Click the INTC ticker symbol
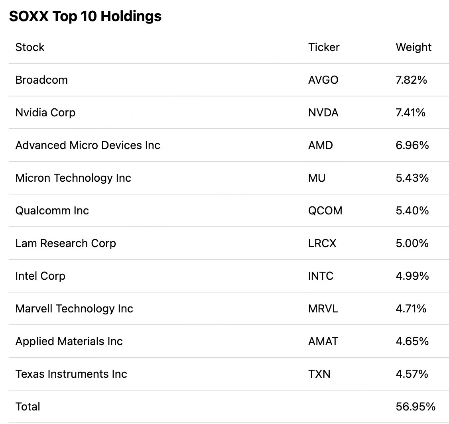The width and height of the screenshot is (449, 424). point(321,276)
